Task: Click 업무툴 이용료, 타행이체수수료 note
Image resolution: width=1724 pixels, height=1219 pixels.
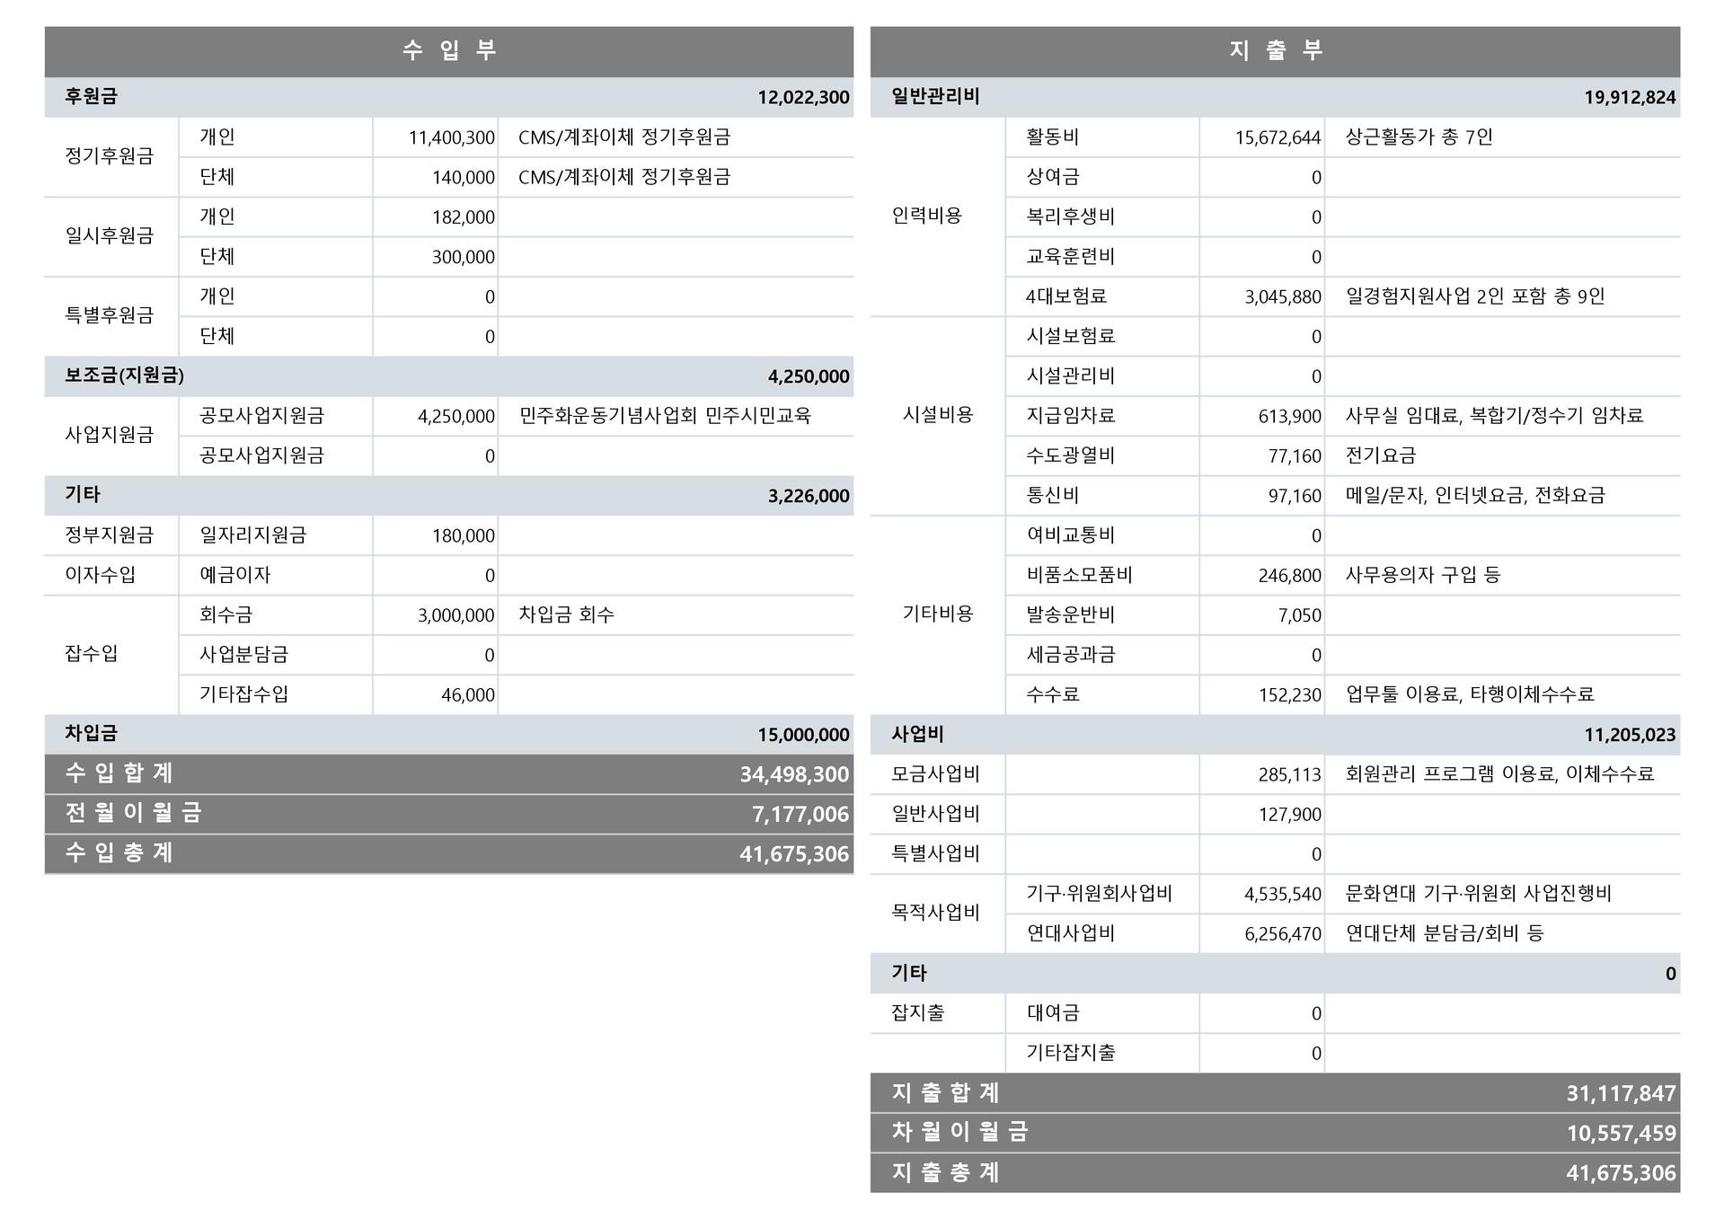Action: tap(1469, 693)
